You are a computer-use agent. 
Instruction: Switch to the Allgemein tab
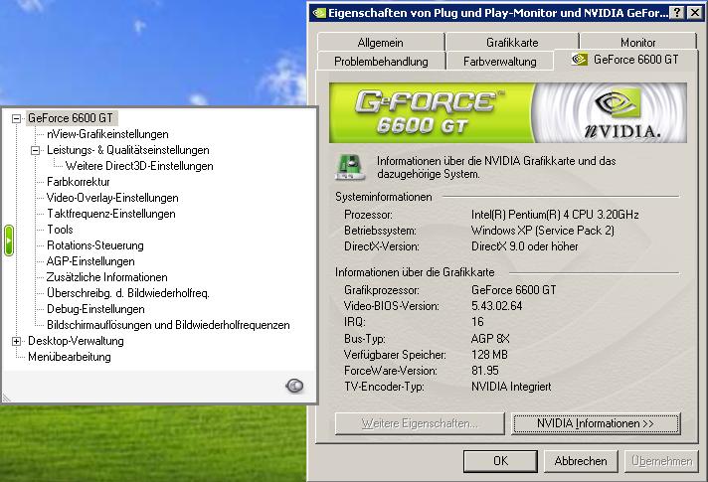tap(381, 42)
